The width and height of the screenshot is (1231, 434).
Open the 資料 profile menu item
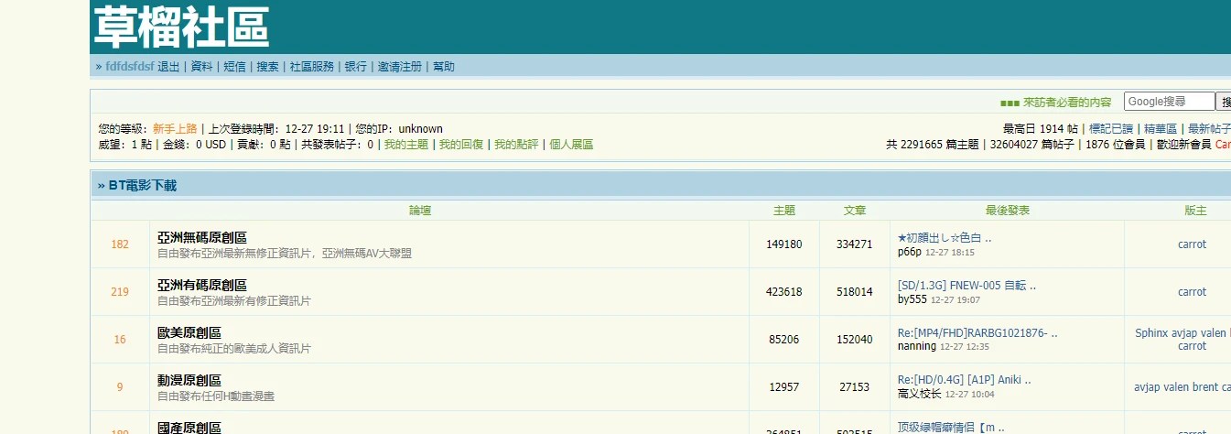tap(201, 67)
